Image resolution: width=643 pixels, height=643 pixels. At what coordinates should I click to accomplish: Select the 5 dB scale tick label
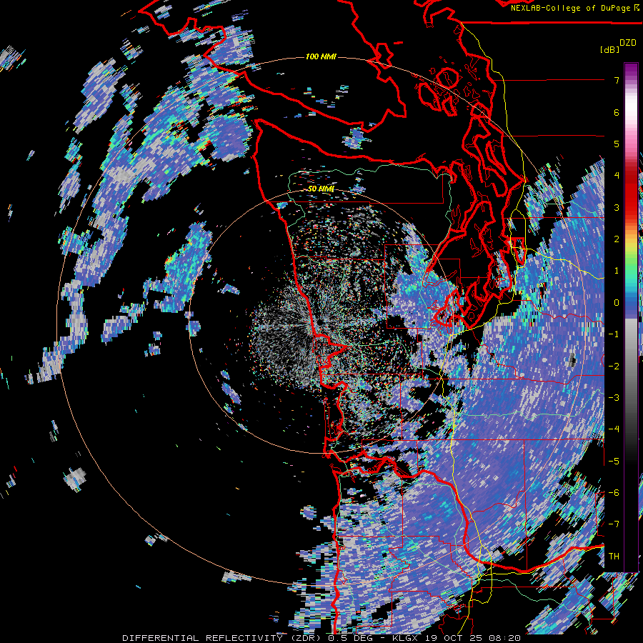617,144
